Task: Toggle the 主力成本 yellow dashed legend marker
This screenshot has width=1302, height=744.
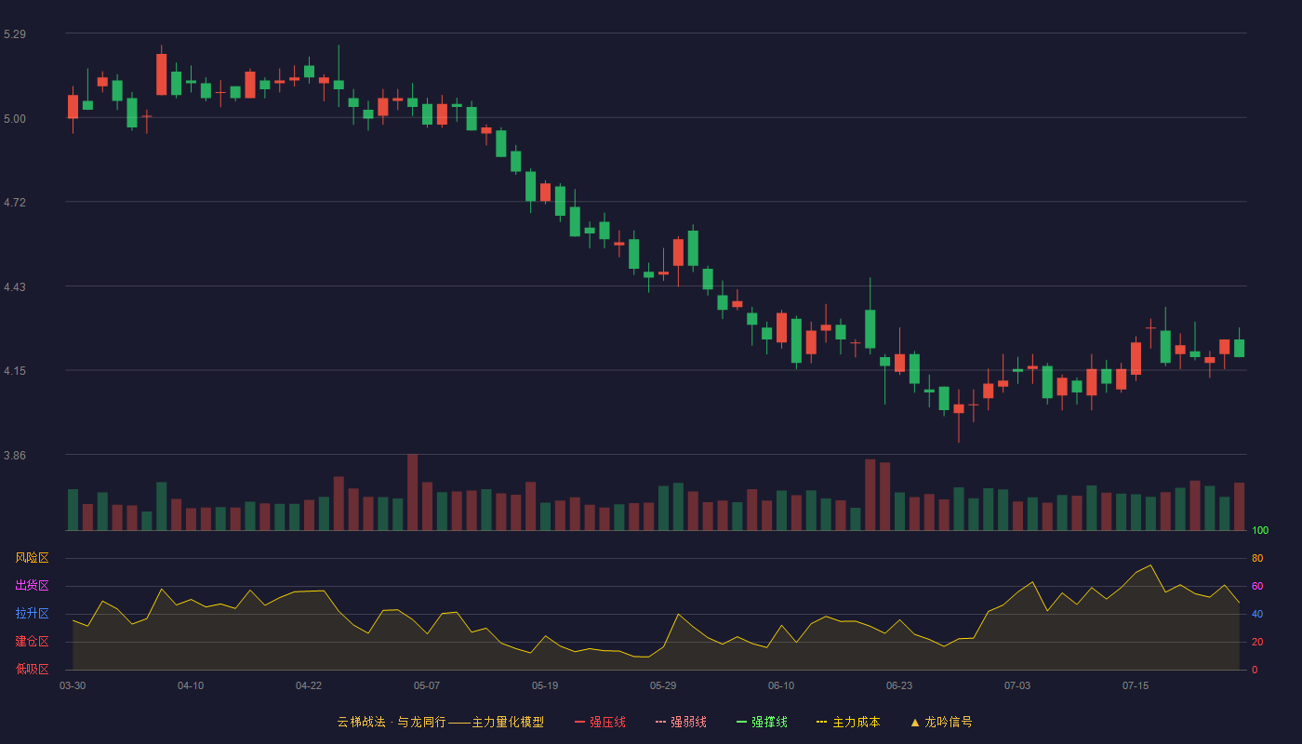Action: (x=822, y=722)
